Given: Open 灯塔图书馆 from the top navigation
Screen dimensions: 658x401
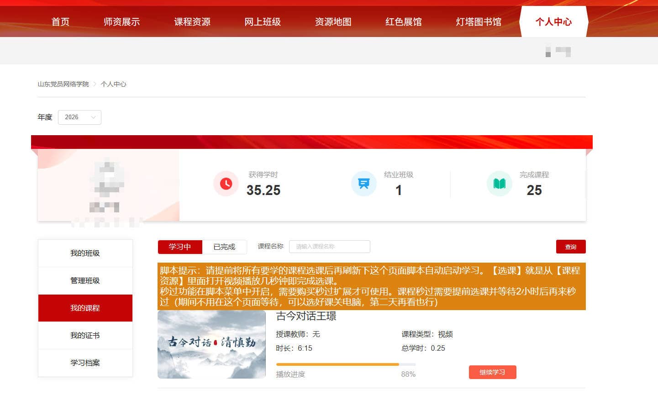Looking at the screenshot, I should (x=478, y=22).
